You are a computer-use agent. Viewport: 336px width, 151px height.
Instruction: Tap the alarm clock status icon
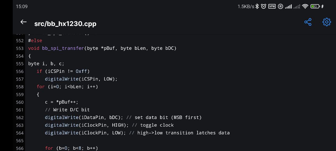[x=264, y=6]
